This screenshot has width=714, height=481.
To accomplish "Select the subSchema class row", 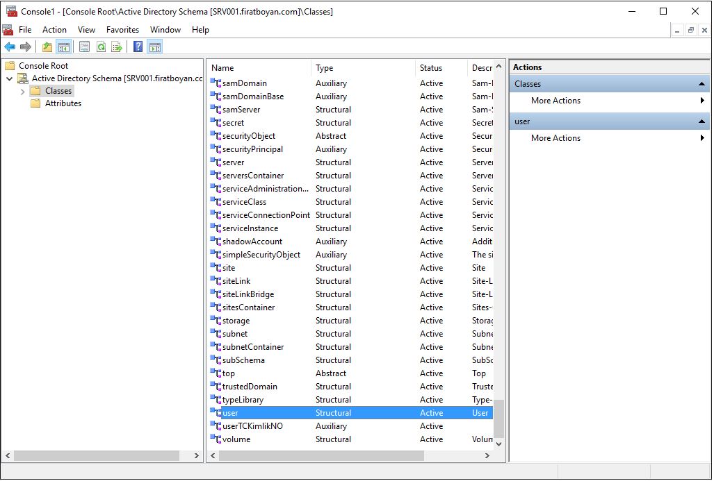I will 351,360.
